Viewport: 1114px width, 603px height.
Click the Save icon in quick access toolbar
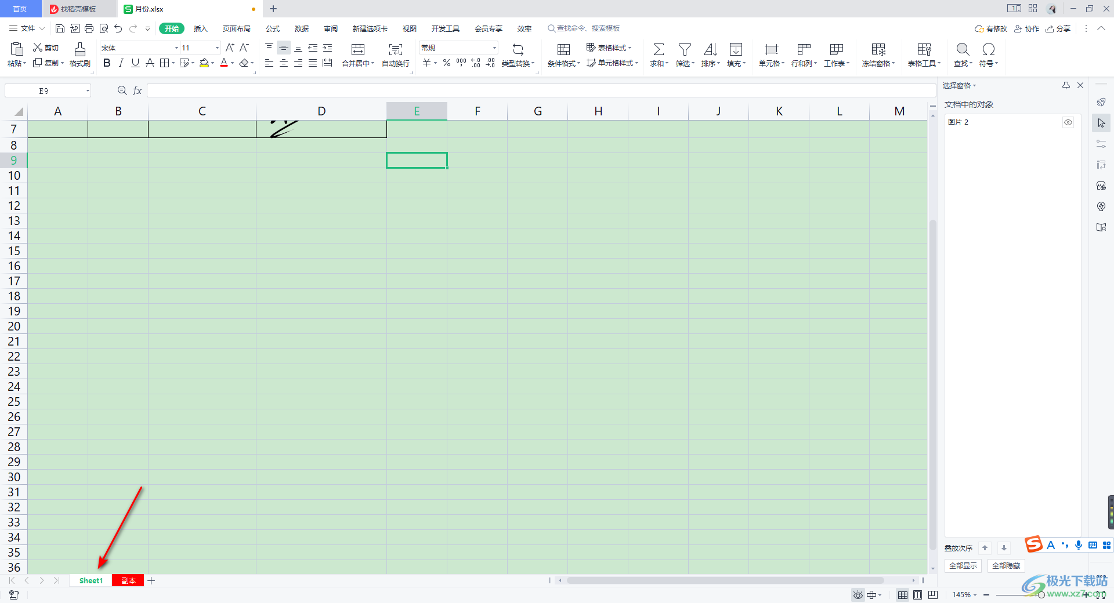(60, 28)
